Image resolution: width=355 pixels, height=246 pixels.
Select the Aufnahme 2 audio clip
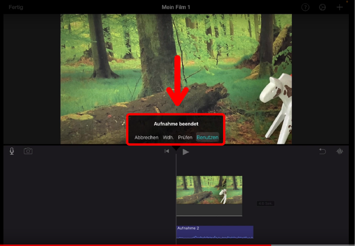(215, 232)
